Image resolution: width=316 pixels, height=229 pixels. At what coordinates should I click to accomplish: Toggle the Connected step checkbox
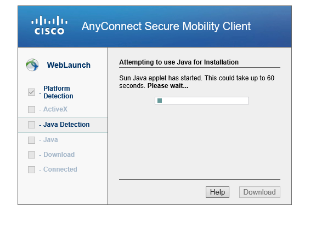pyautogui.click(x=31, y=169)
